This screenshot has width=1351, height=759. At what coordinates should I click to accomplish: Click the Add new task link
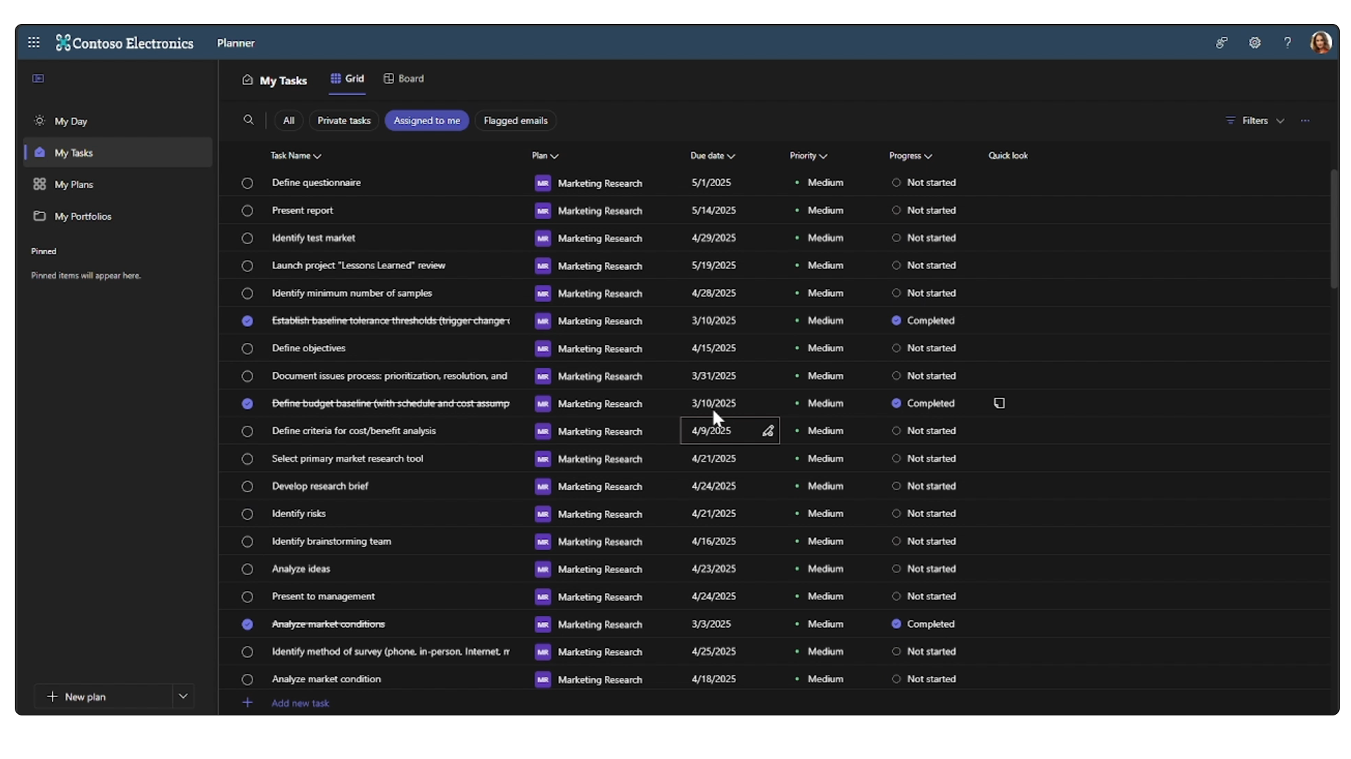point(300,703)
